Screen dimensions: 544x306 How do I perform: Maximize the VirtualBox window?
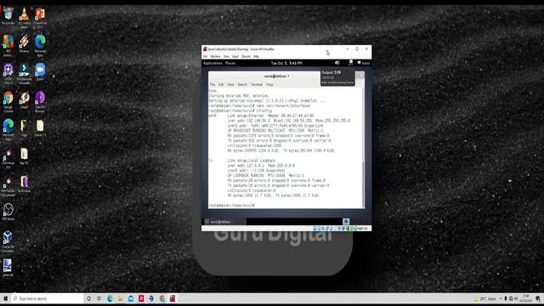click(x=357, y=49)
